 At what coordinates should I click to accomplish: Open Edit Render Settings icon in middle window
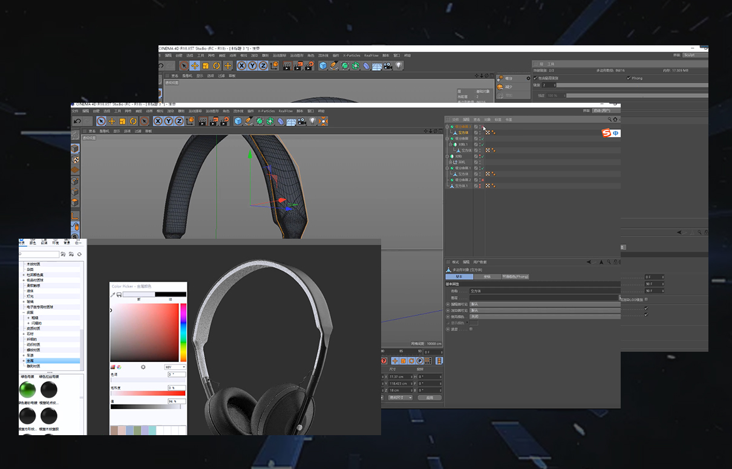[224, 121]
